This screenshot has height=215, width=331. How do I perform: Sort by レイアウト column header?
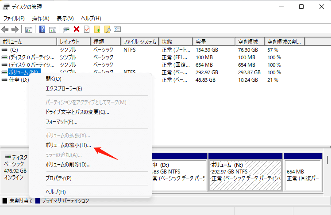pos(73,41)
